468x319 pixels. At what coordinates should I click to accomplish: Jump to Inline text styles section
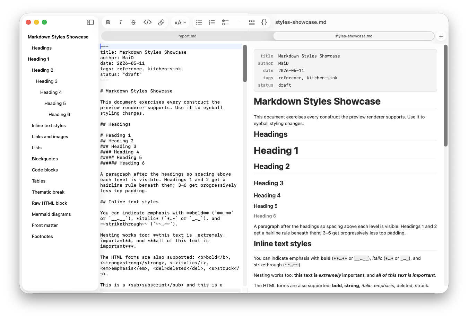pyautogui.click(x=49, y=125)
